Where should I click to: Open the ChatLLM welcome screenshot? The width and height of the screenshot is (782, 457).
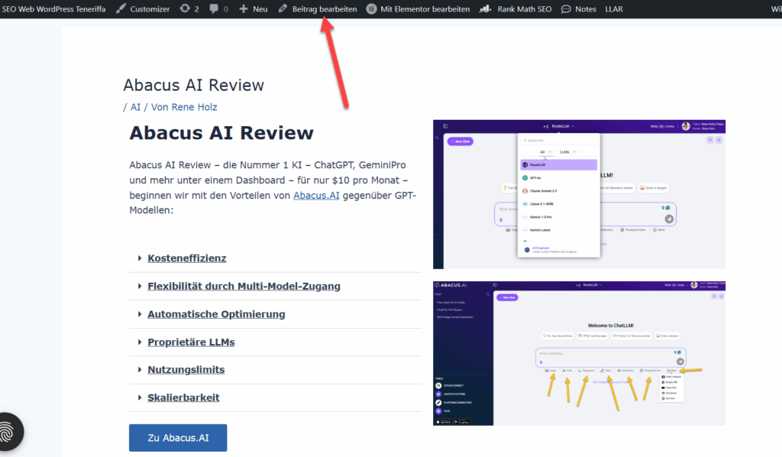pos(579,353)
